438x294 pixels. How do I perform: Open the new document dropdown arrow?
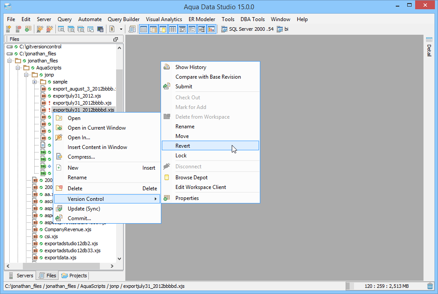tap(121, 29)
